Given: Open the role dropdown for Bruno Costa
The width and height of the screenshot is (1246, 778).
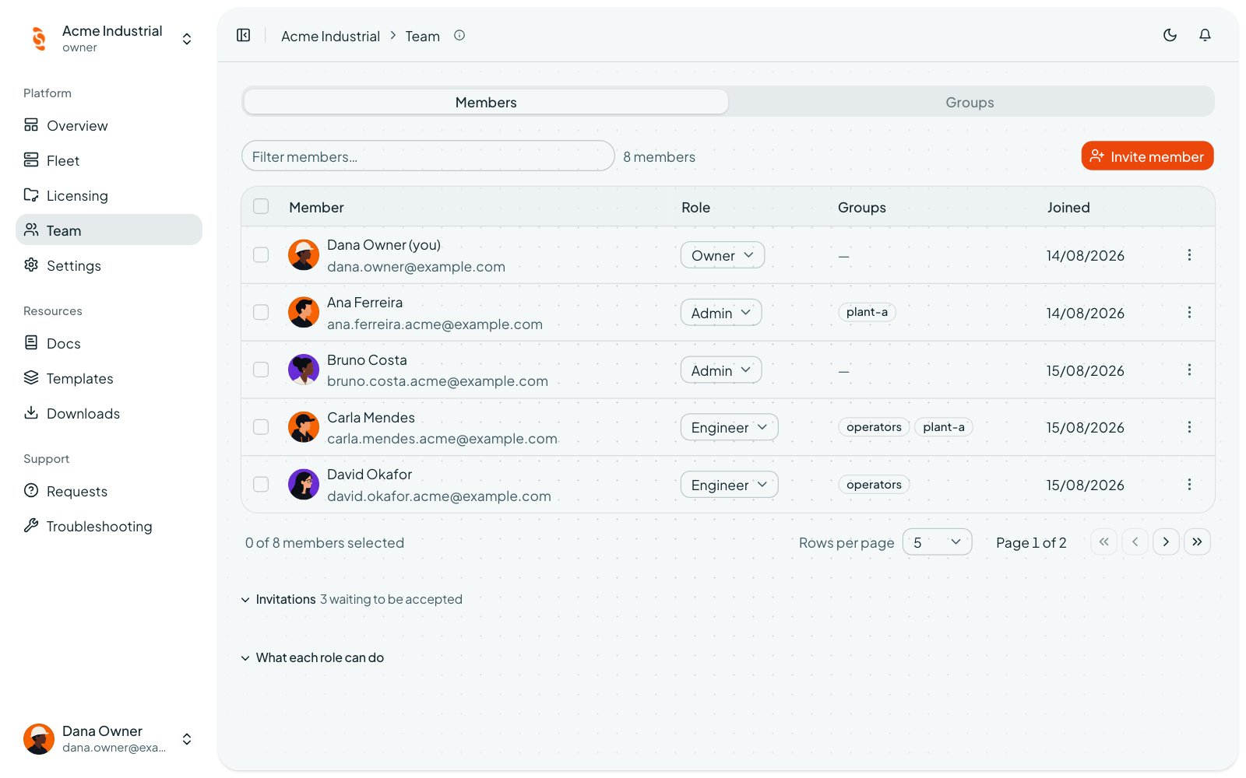Looking at the screenshot, I should (x=721, y=370).
